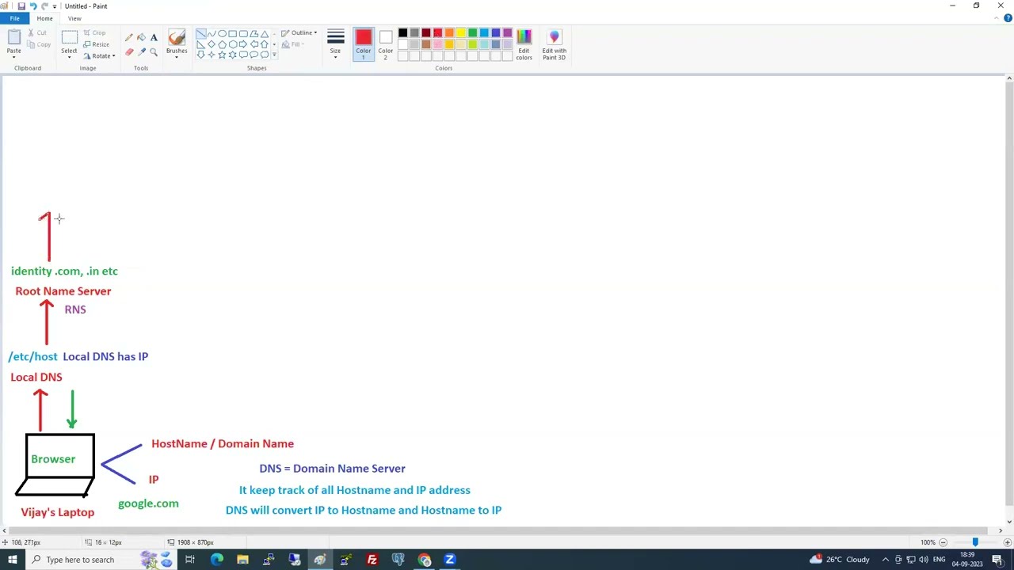Collapse the ribbon using the chevron

(997, 18)
